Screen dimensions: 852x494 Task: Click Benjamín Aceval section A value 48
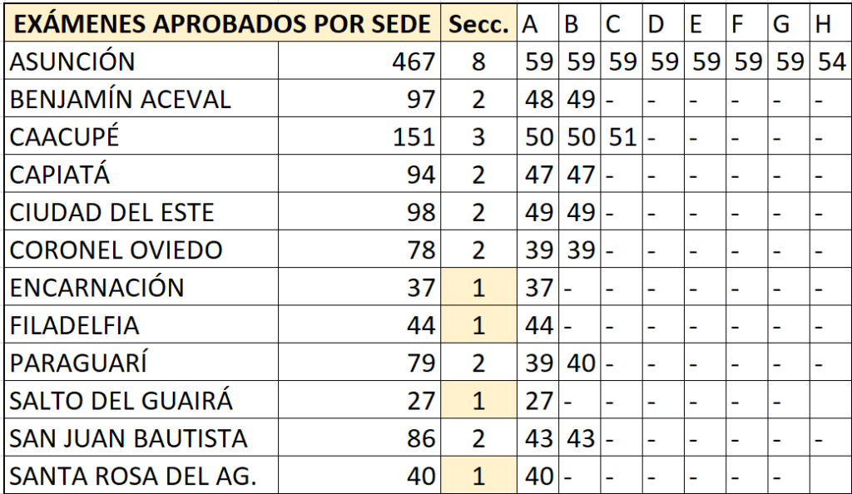tap(538, 98)
